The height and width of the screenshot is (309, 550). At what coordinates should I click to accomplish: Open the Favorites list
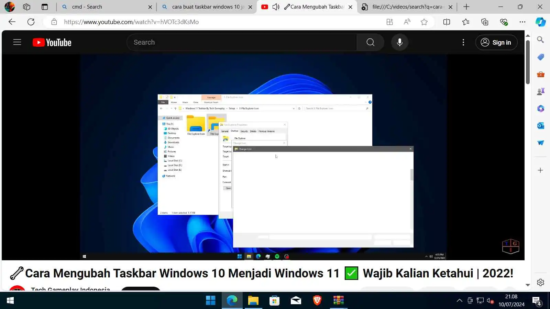[466, 22]
